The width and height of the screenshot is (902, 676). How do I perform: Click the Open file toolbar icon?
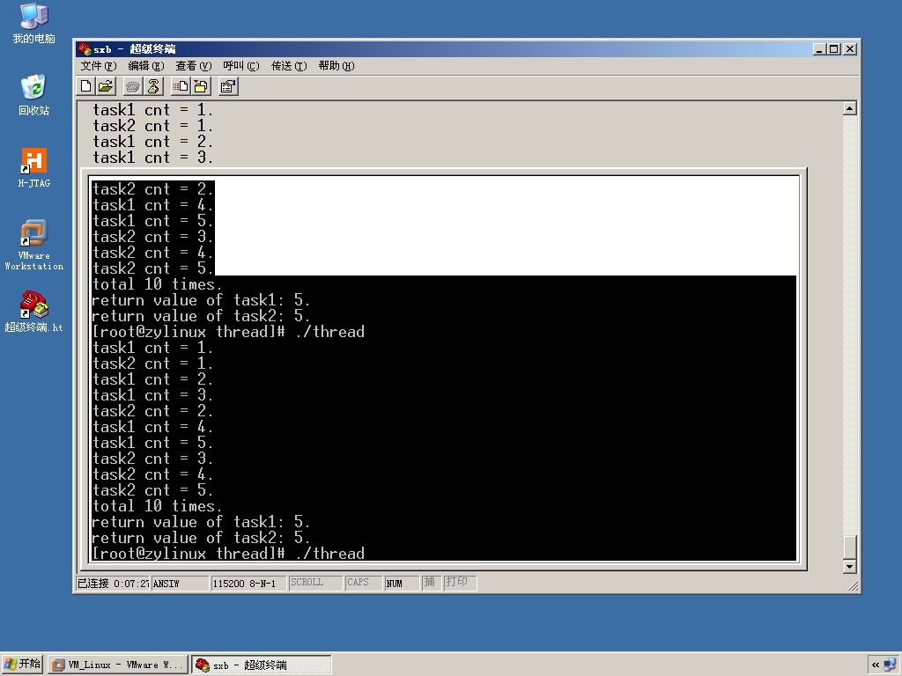pyautogui.click(x=106, y=87)
